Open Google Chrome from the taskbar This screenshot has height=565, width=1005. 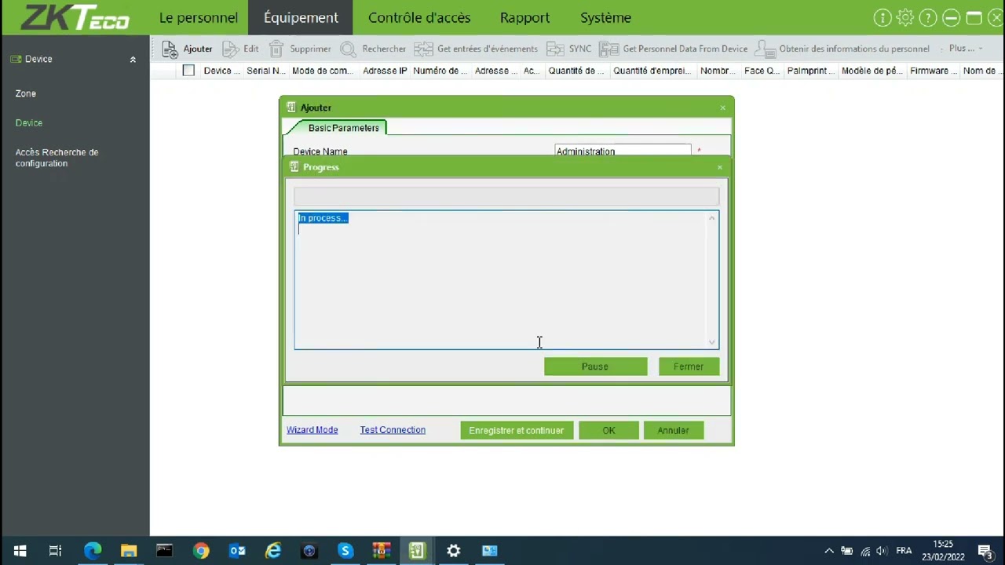coord(201,551)
